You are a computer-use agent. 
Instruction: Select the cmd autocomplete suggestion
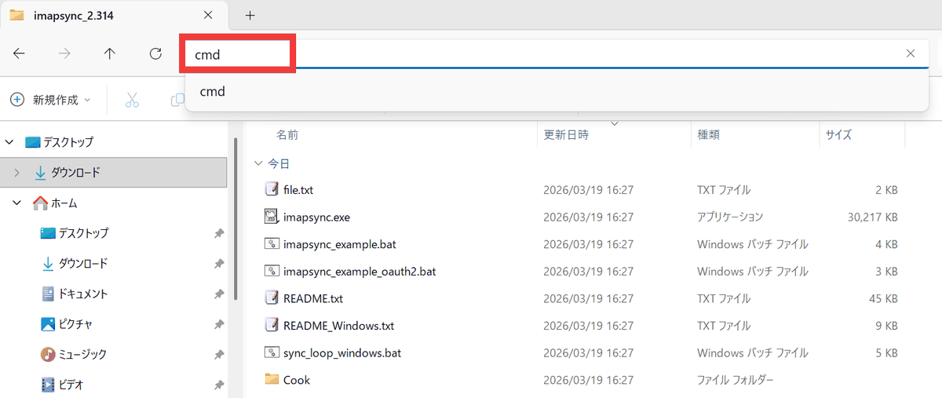point(213,91)
